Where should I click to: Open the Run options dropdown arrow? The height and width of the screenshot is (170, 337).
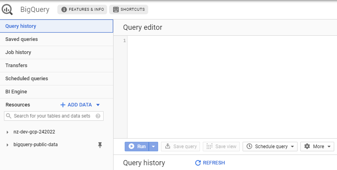pos(153,147)
